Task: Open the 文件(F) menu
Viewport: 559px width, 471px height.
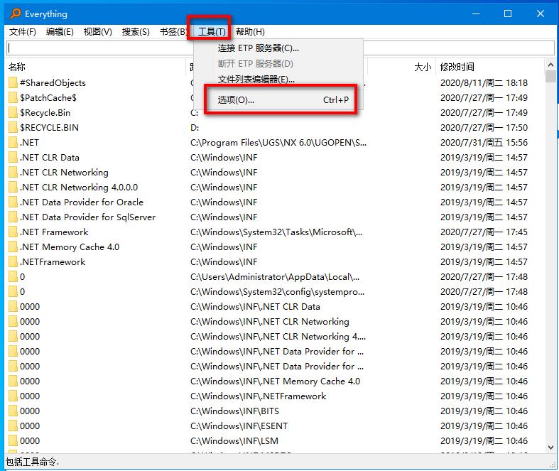Action: point(22,32)
